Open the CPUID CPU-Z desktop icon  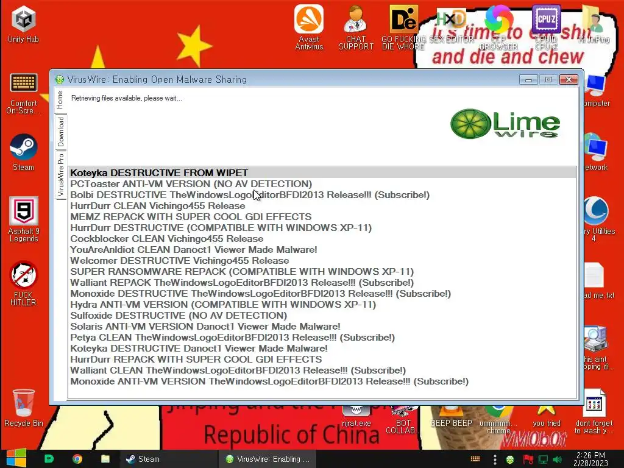click(546, 27)
